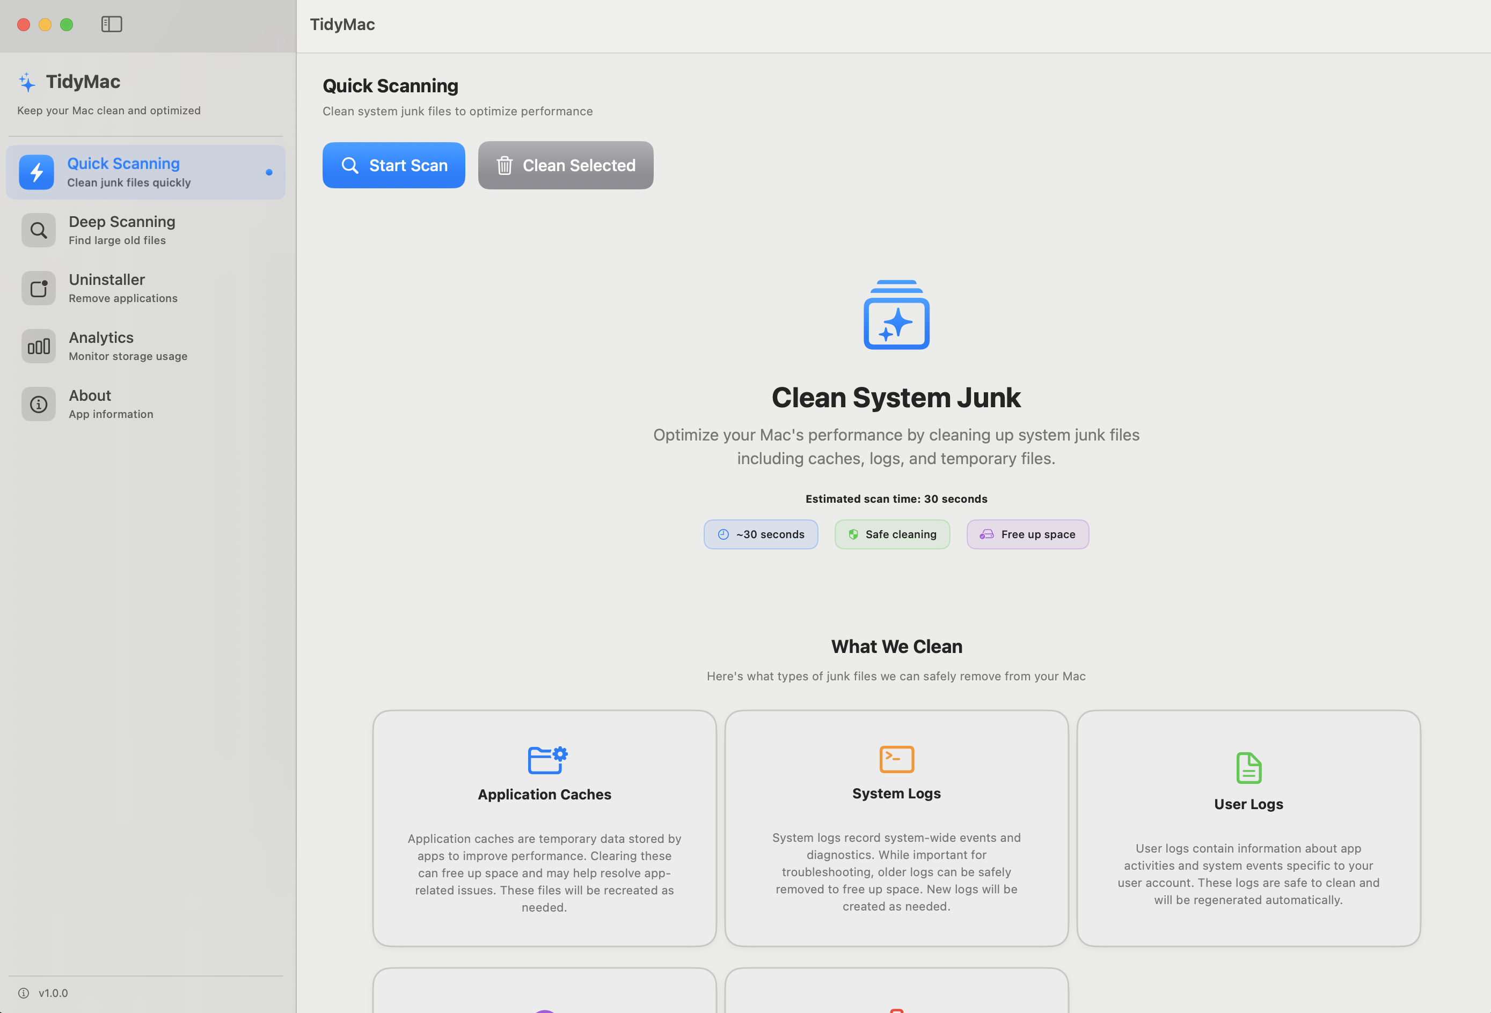Click the System Logs terminal icon

pos(896,759)
